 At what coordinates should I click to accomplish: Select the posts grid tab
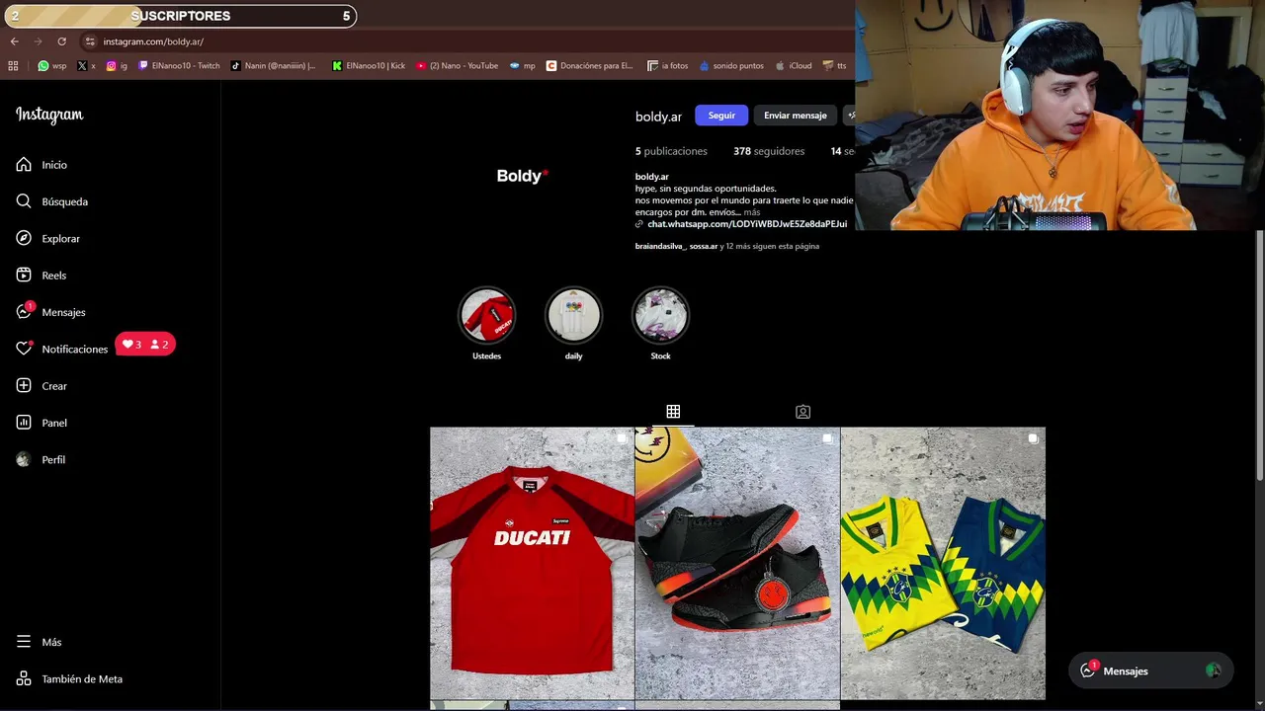point(673,411)
